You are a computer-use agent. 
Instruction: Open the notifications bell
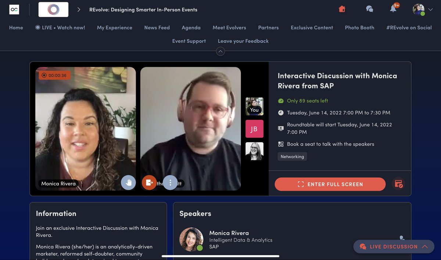click(x=394, y=9)
